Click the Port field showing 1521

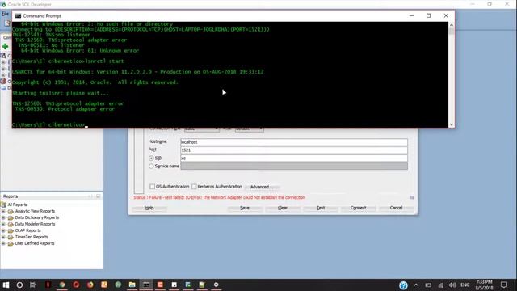pos(294,150)
